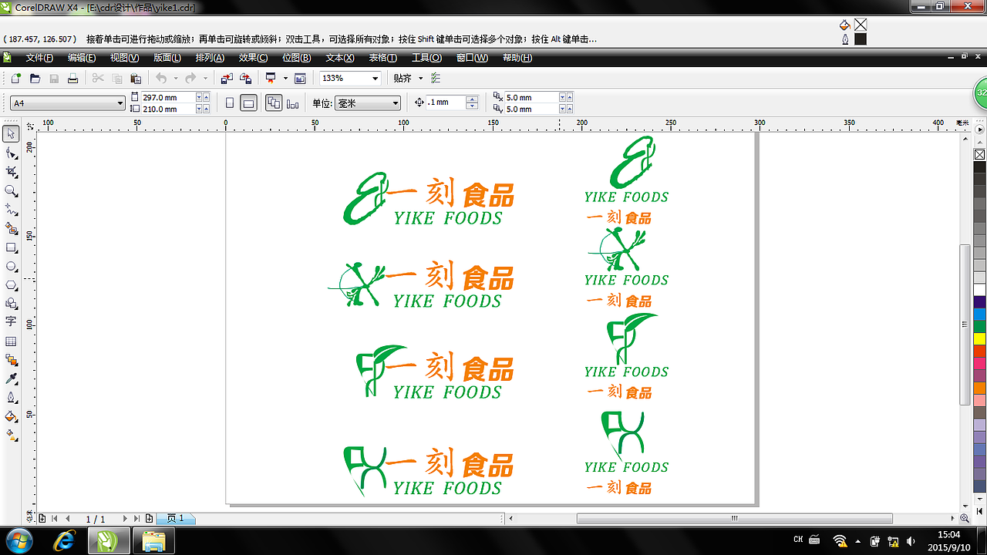Select the Polygon tool

click(11, 285)
